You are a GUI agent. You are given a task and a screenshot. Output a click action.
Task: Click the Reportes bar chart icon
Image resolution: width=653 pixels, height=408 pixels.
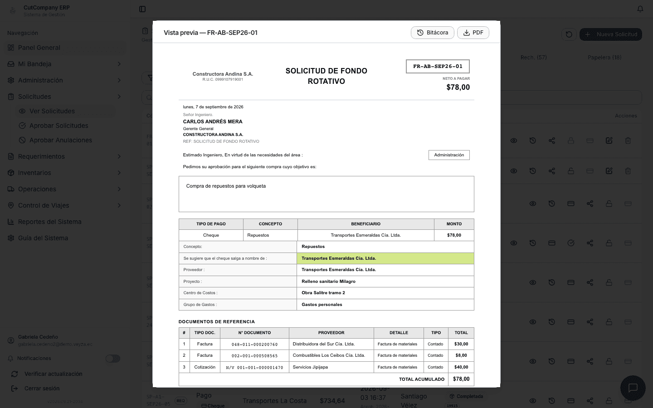pos(11,222)
